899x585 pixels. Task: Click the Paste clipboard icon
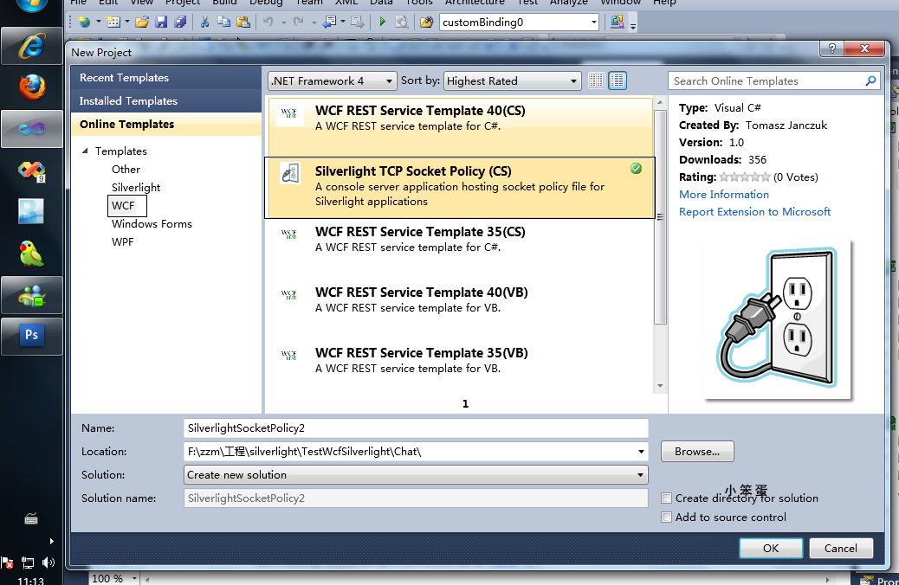(x=243, y=22)
